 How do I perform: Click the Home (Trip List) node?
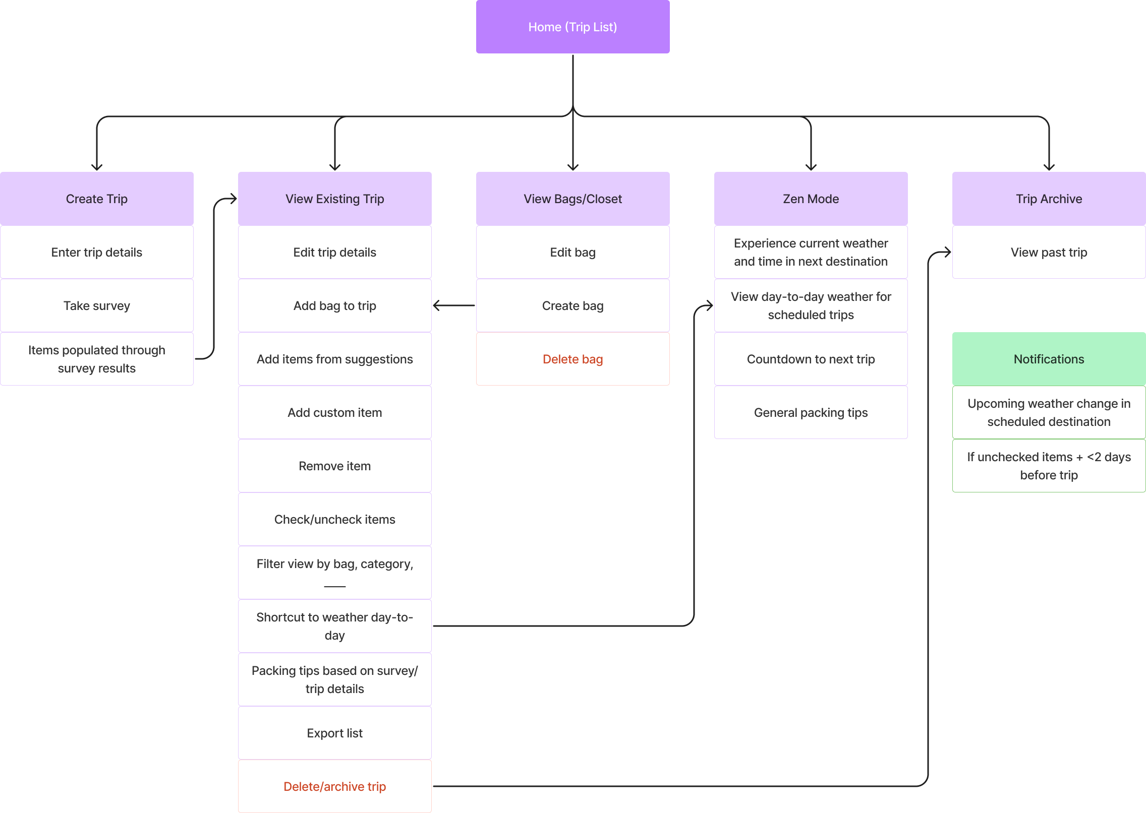click(x=572, y=26)
